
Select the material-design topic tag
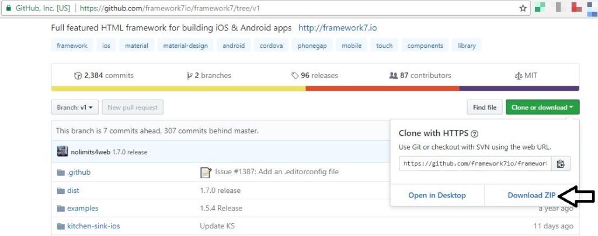(x=185, y=45)
